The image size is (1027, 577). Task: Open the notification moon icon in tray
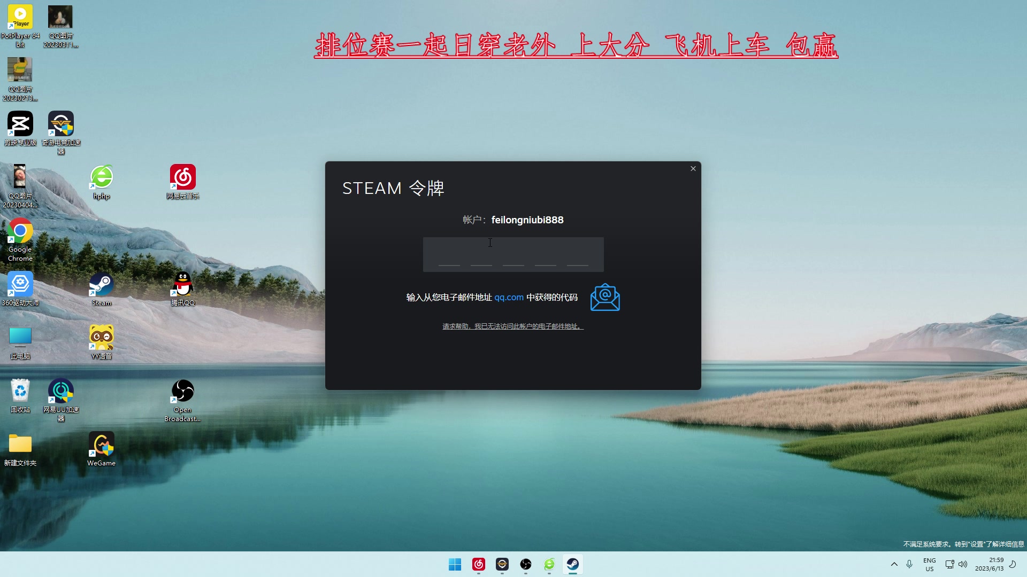coord(1013,564)
